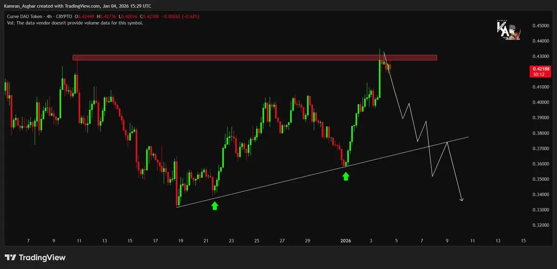
Task: Click the 2026 label on time axis
Action: (x=345, y=241)
